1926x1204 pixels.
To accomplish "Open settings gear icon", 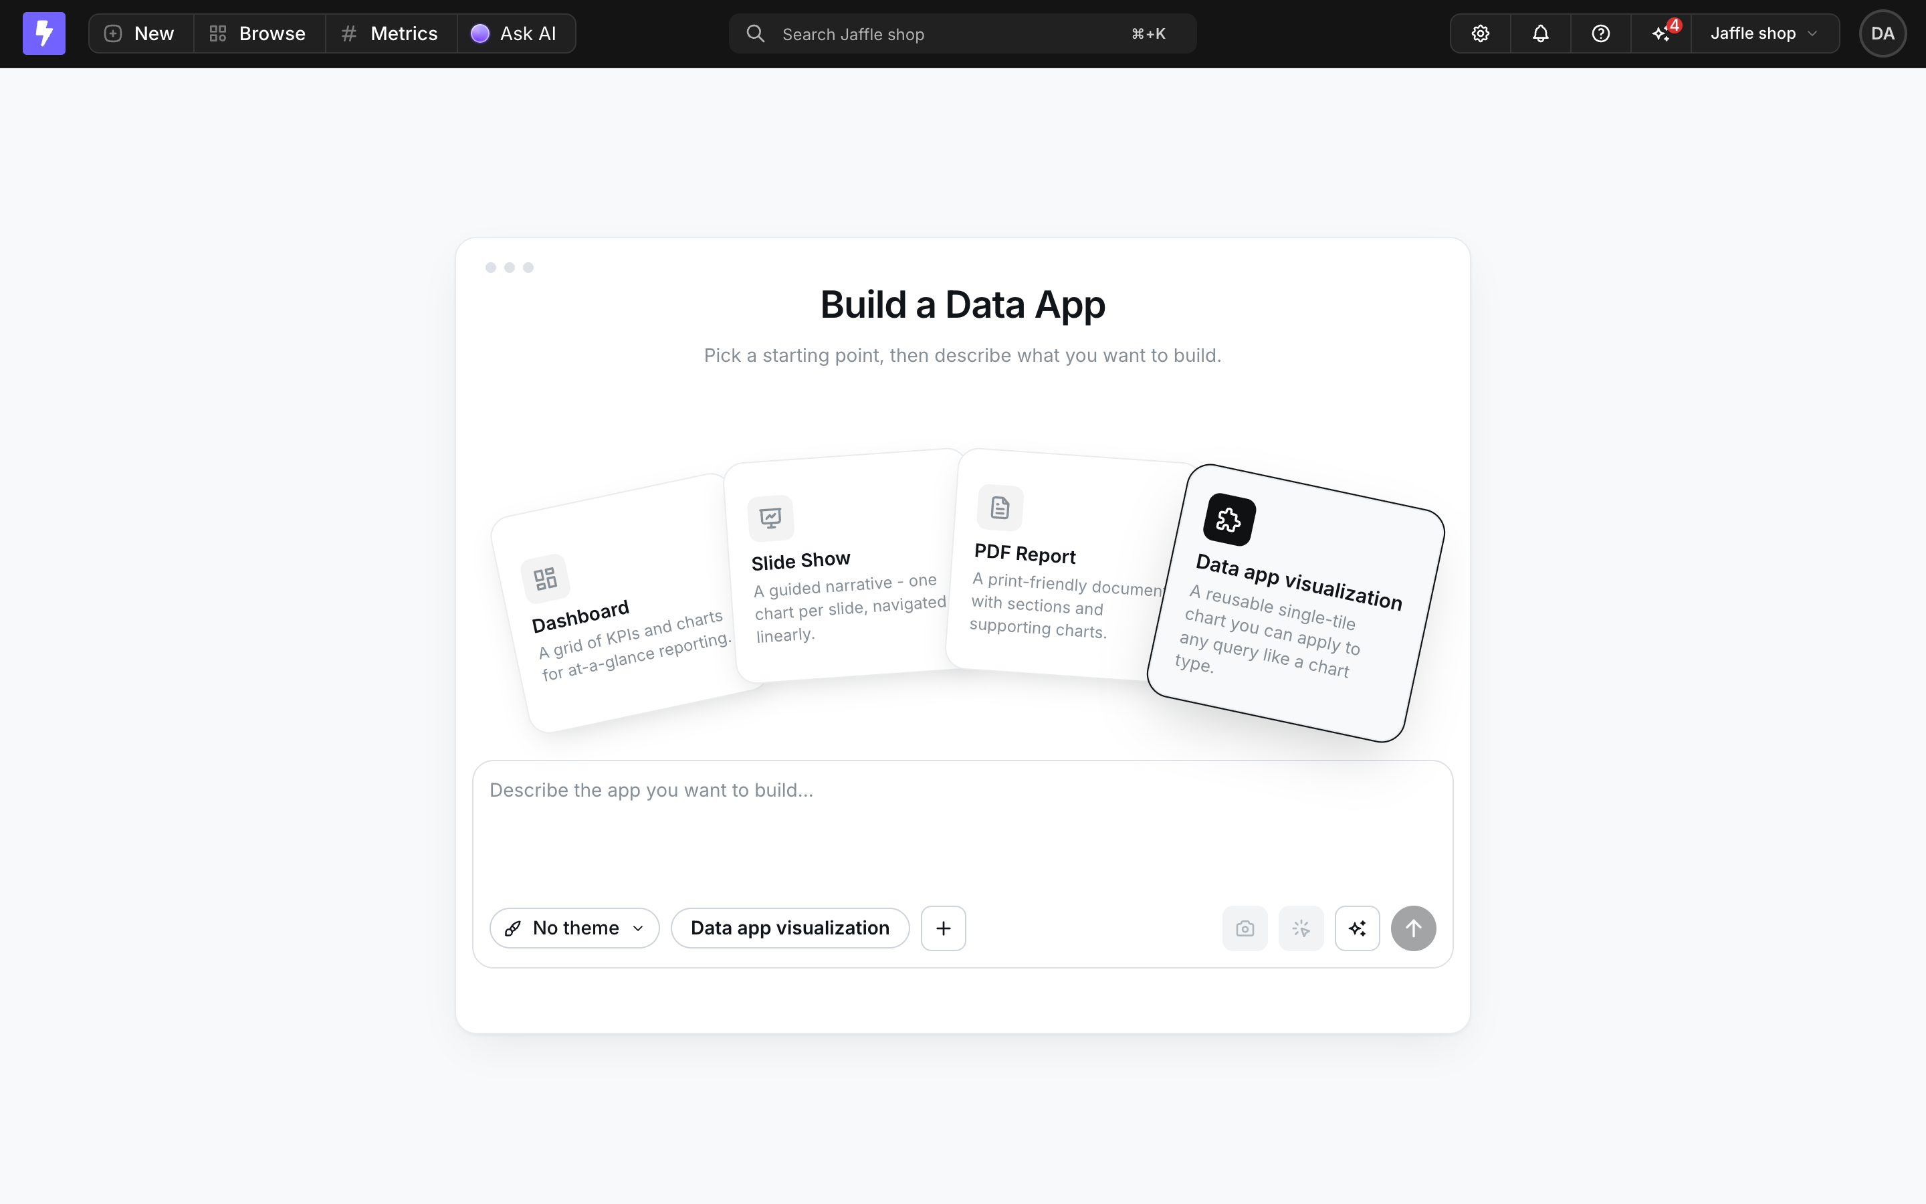I will point(1481,33).
